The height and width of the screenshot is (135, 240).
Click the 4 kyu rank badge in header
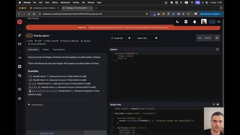tap(212, 22)
